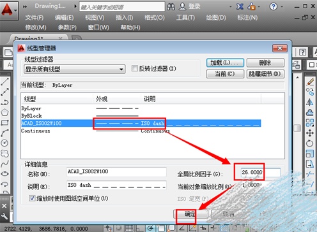Viewport: 317px width, 232px height.
Task: Click the wrench icon at bottom left
Action: [x=4, y=216]
